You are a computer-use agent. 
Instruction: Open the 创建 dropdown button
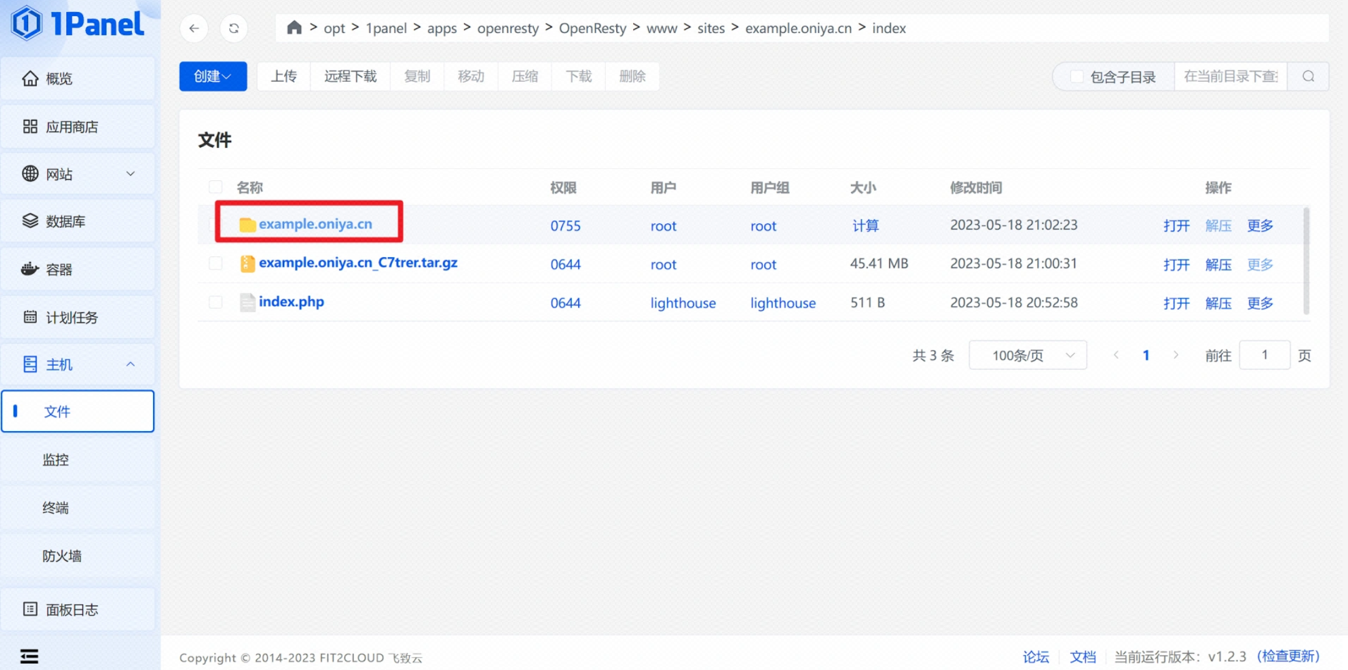pyautogui.click(x=213, y=76)
